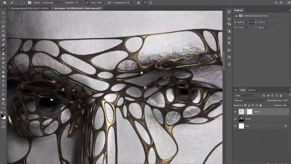Screen dimensions: 291x164
Task: Click the foreground color swatch
Action: pyautogui.click(x=2, y=116)
